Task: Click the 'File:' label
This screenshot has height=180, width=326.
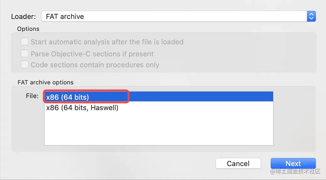Action: [x=32, y=96]
